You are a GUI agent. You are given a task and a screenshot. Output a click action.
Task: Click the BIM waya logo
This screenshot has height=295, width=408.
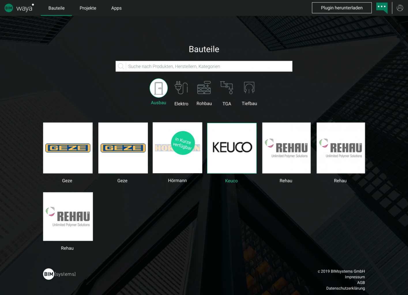[x=19, y=8]
